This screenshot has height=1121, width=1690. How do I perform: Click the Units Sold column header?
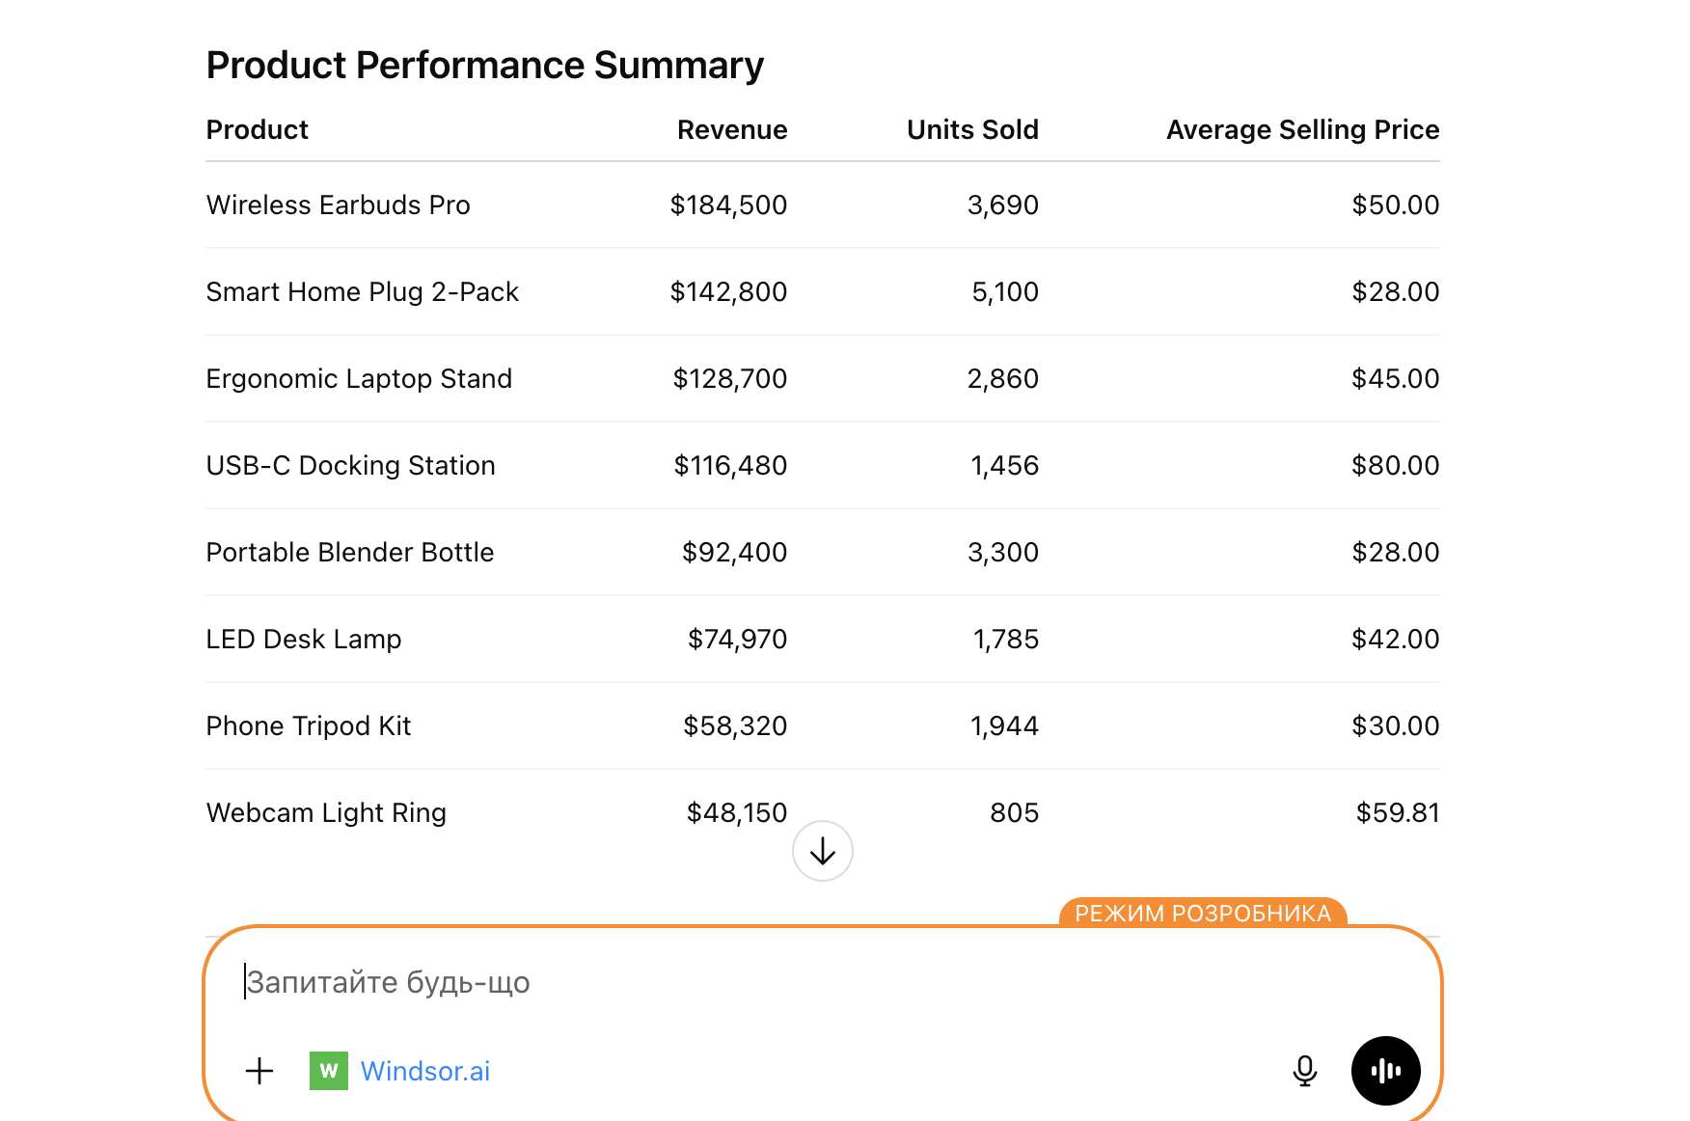pyautogui.click(x=971, y=129)
